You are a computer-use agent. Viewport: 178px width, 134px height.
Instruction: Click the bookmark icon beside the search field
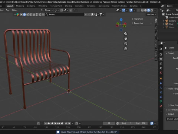(x=92, y=15)
